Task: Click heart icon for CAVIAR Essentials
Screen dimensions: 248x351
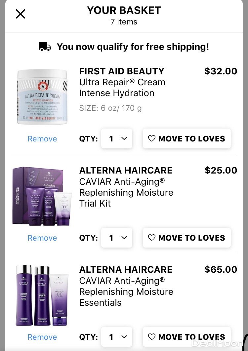Action: click(152, 337)
